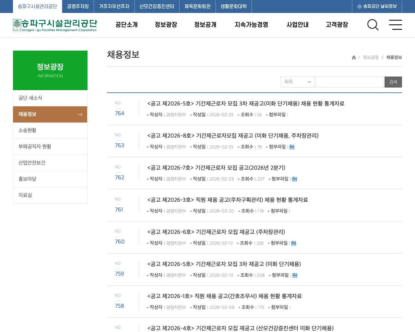
Task: Click the search keyword input field
Action: (x=349, y=82)
